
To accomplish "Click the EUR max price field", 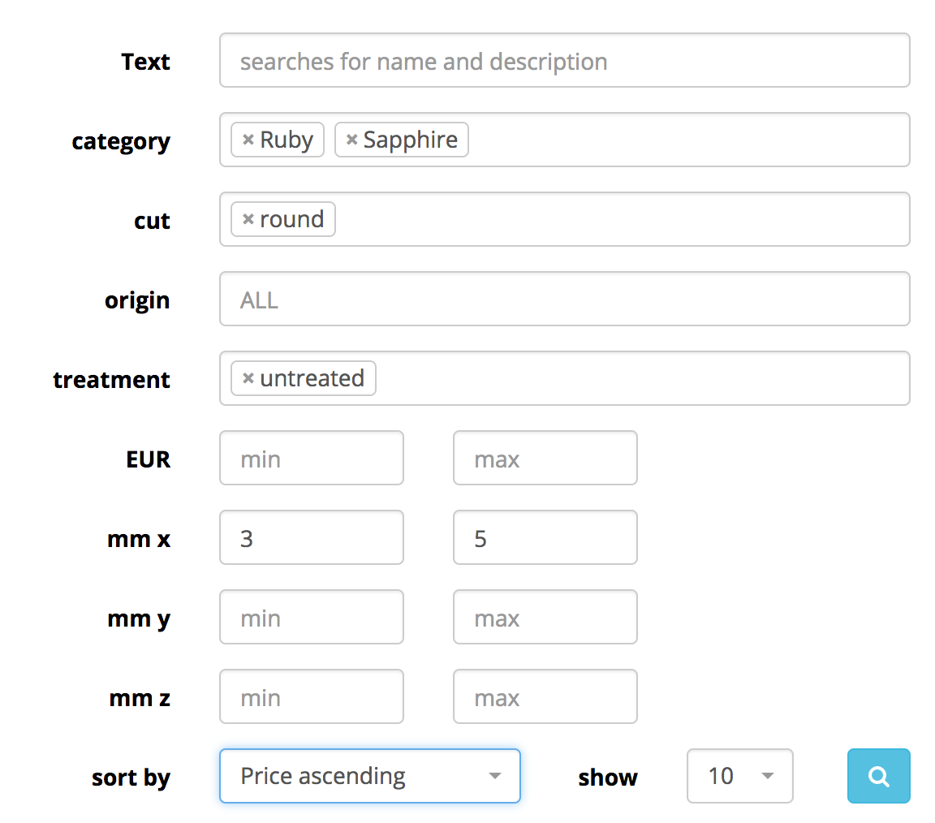I will [x=545, y=458].
